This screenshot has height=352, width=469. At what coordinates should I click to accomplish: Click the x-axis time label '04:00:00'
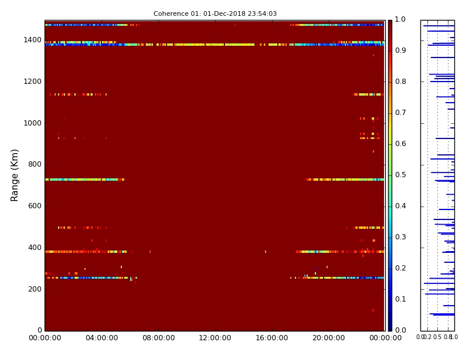pyautogui.click(x=101, y=338)
